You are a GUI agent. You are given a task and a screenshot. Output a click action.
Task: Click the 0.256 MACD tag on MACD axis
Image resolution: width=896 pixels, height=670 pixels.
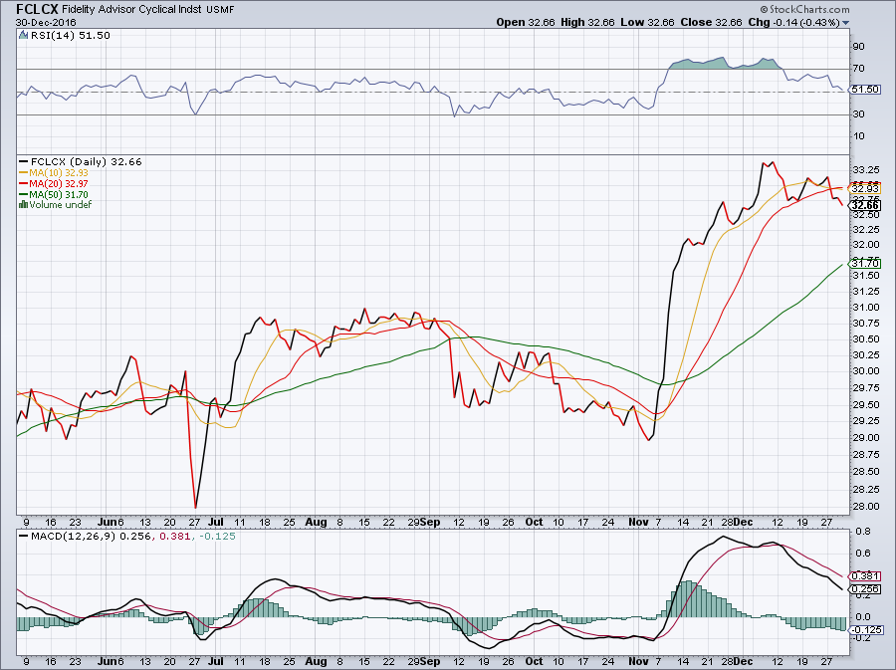point(865,589)
